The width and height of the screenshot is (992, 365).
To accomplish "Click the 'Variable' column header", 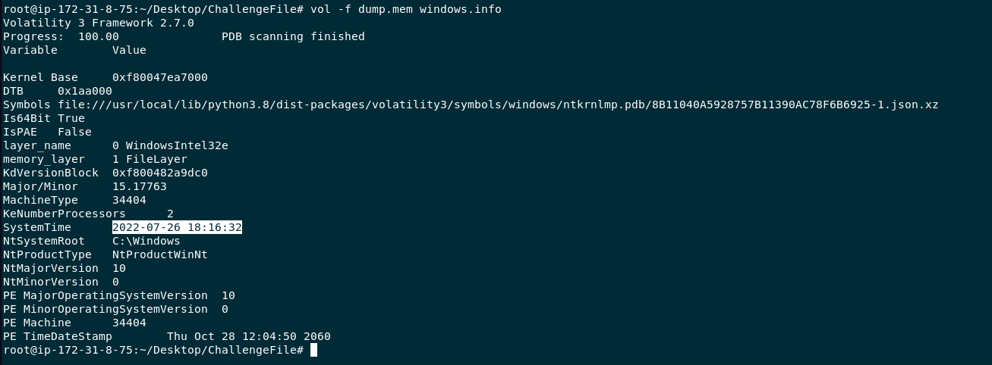I will click(30, 50).
